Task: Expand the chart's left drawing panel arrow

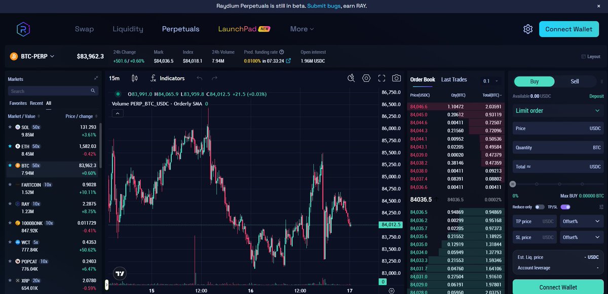Action: pos(106,285)
